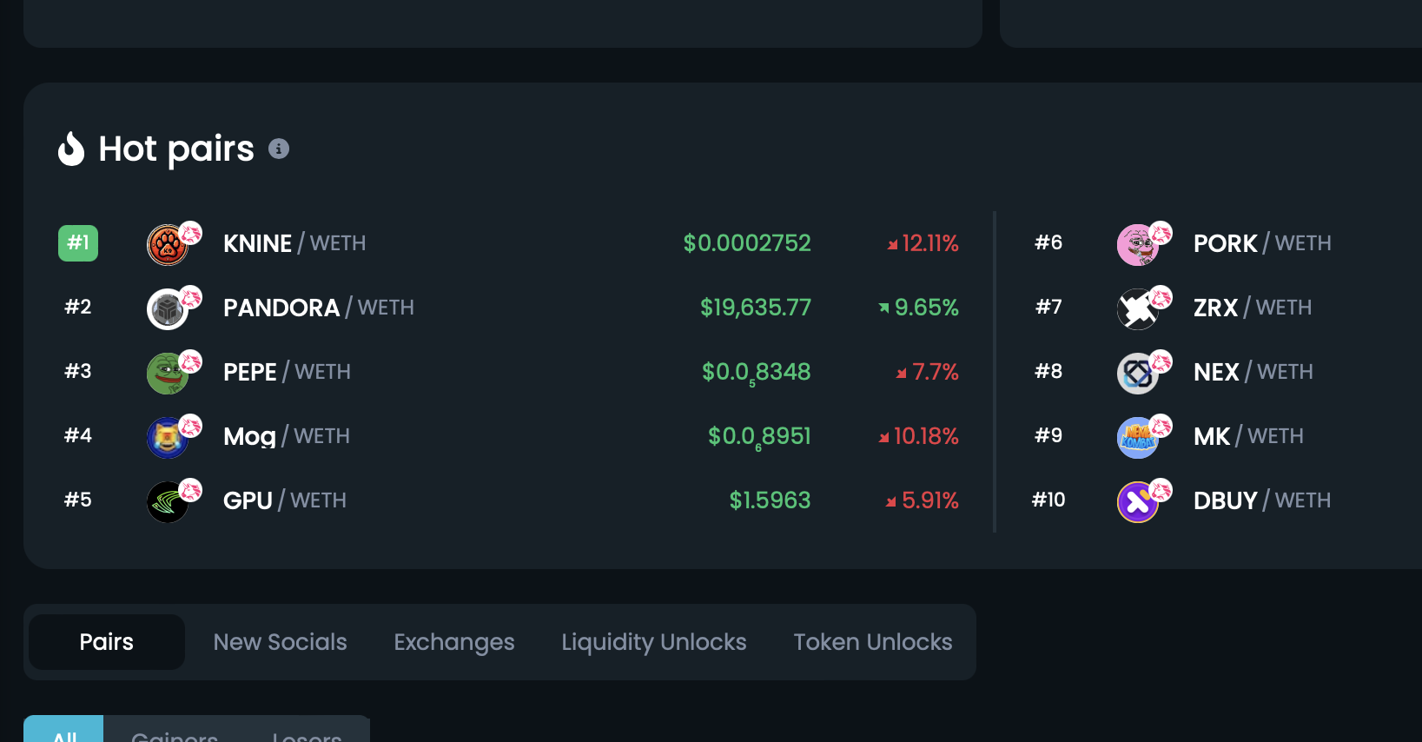
Task: Click the DBUY token logo
Action: point(1138,502)
